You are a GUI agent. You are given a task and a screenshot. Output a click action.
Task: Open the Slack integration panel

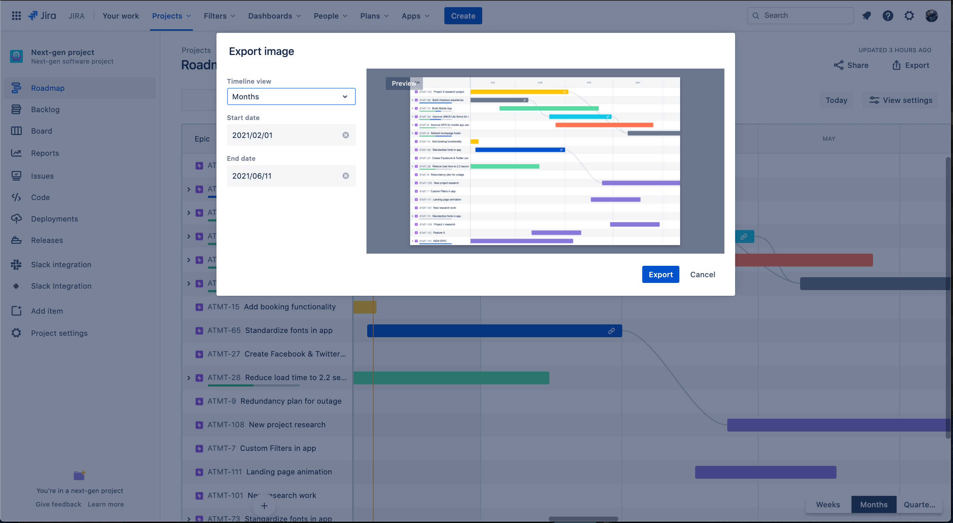(x=61, y=264)
